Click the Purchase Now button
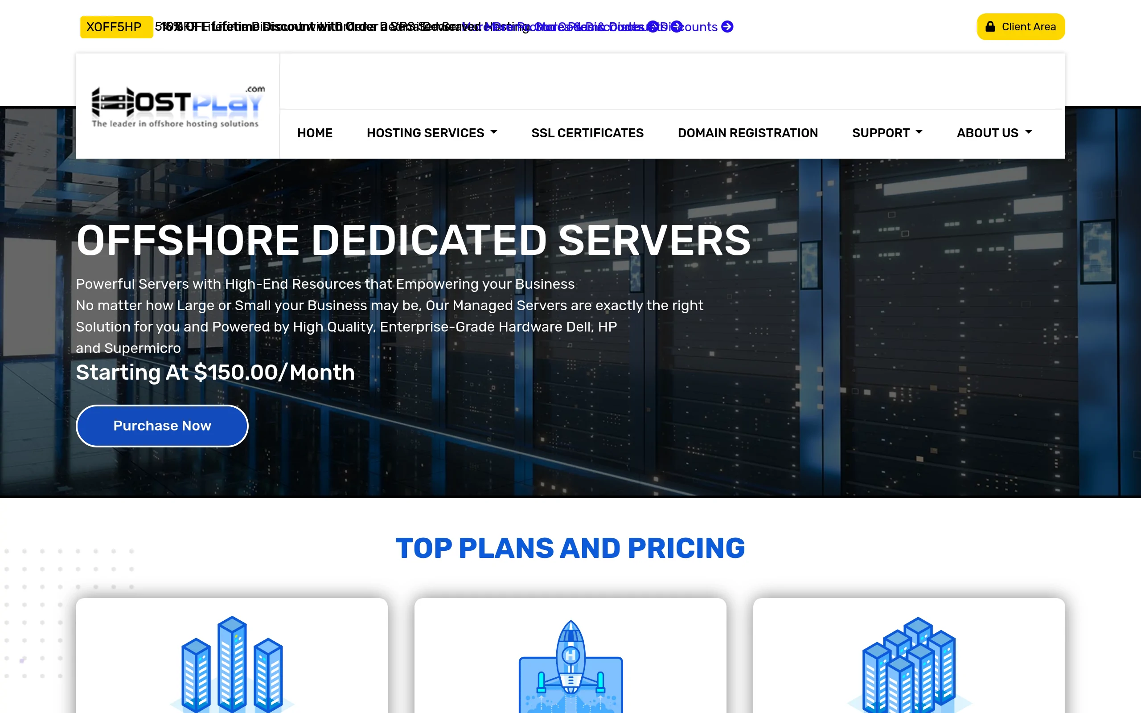This screenshot has height=713, width=1141. [162, 426]
